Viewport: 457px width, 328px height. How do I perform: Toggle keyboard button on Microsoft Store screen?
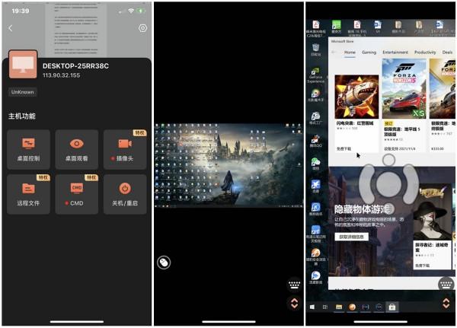446,285
